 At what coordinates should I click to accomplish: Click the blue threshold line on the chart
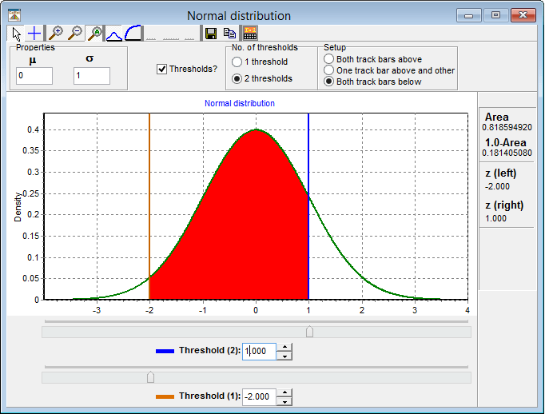click(308, 206)
